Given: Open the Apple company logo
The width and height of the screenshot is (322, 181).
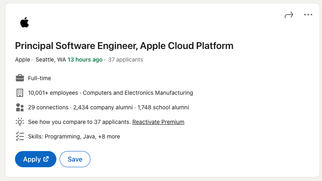Looking at the screenshot, I should pos(24,22).
